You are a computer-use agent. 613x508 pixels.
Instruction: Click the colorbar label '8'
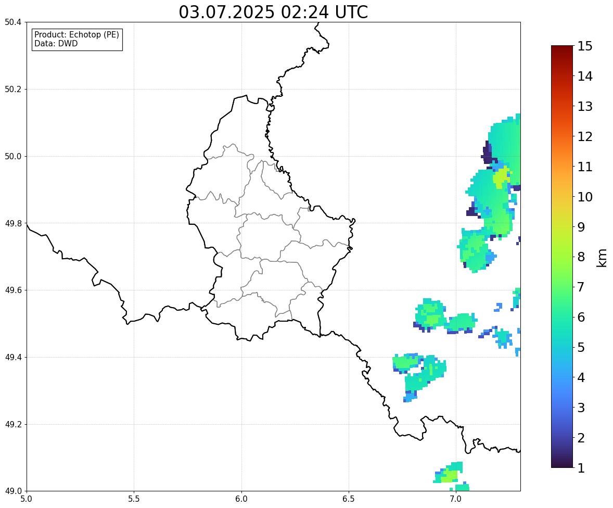(581, 257)
